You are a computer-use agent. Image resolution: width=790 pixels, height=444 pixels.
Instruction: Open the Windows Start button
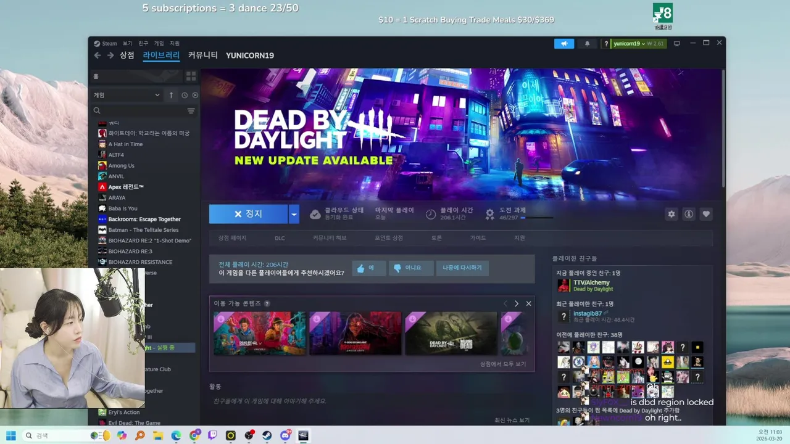10,435
